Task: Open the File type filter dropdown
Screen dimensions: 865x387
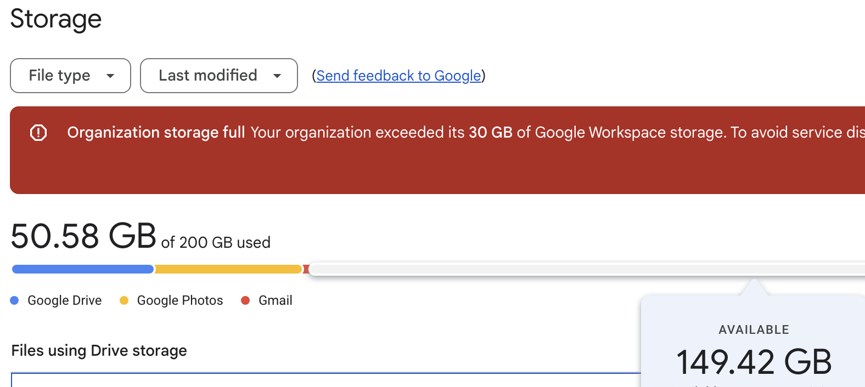Action: pyautogui.click(x=70, y=76)
